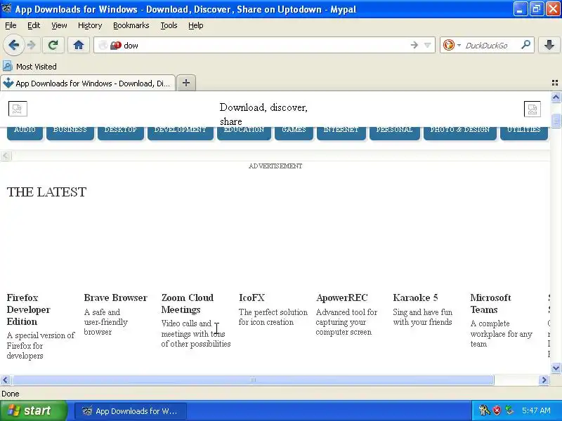Open the View menu
Image resolution: width=562 pixels, height=421 pixels.
point(59,25)
